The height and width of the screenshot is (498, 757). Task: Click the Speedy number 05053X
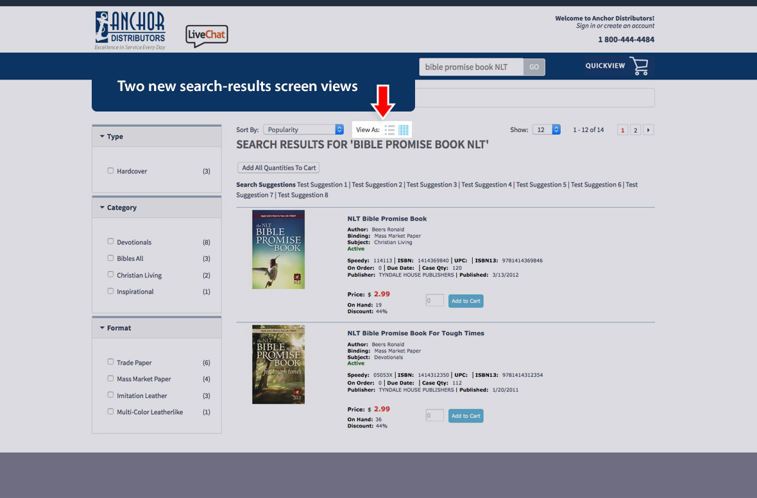383,375
